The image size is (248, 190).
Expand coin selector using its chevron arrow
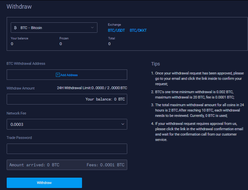coord(92,28)
